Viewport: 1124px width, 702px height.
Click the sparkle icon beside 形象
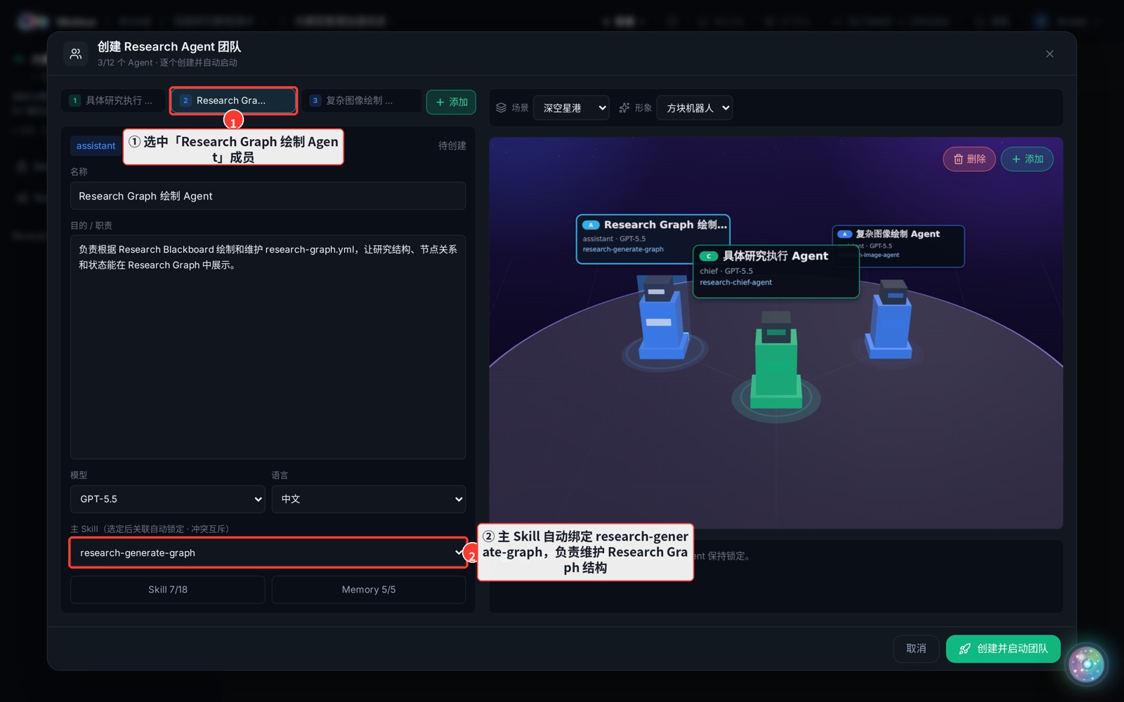point(624,107)
